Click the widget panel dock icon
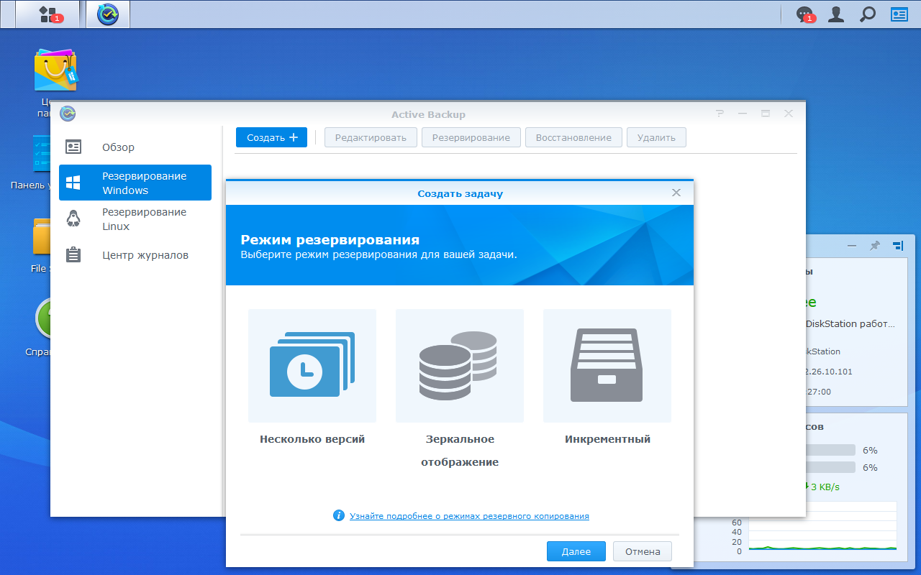The height and width of the screenshot is (575, 921). [898, 246]
